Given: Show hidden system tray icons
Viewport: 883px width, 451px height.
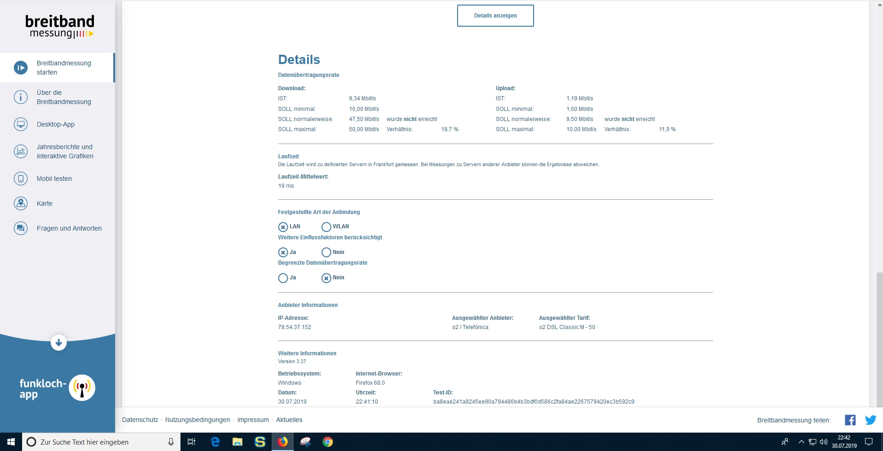Looking at the screenshot, I should point(801,442).
